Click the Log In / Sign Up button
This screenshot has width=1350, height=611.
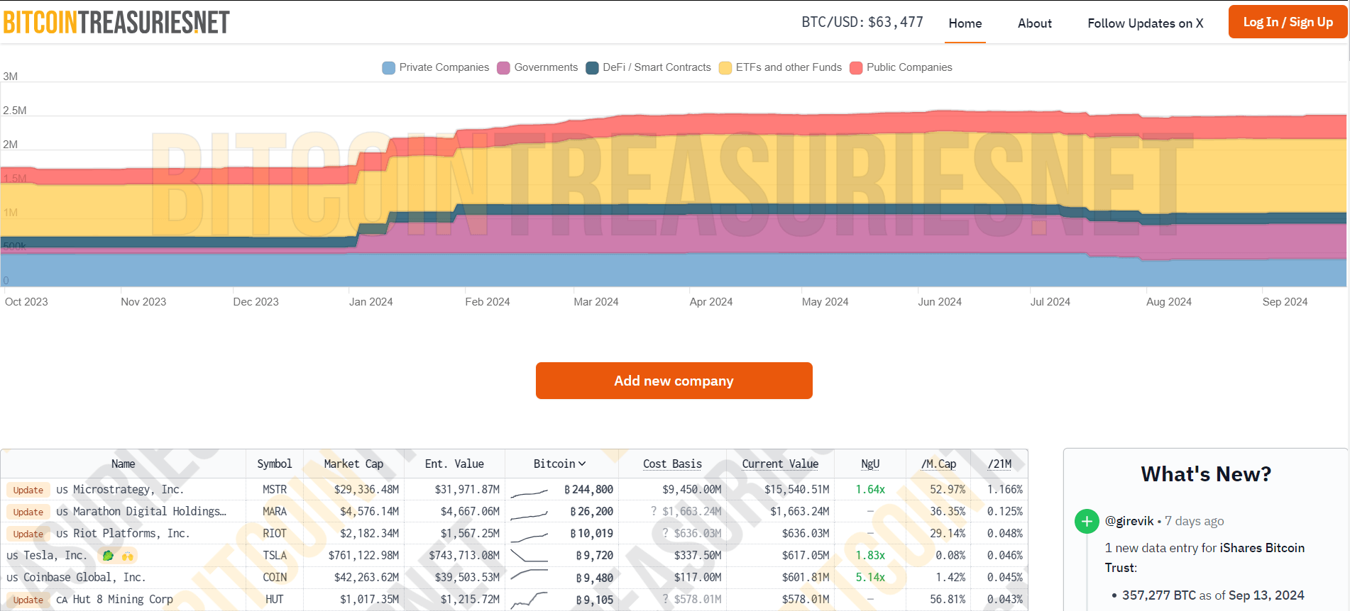pyautogui.click(x=1288, y=22)
